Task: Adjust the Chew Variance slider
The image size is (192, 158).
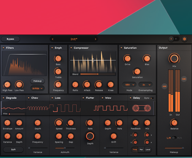Action: pos(38,148)
